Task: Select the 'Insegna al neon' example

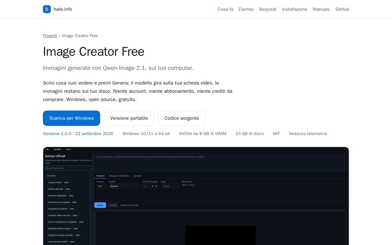Action: (58, 183)
